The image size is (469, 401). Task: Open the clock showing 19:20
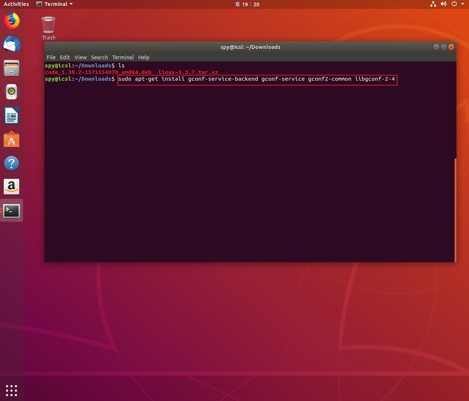coord(247,4)
